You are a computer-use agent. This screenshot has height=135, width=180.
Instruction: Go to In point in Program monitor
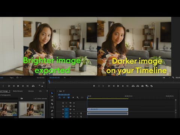tap(109, 86)
